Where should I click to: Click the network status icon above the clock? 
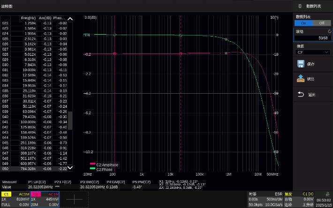(x=327, y=194)
